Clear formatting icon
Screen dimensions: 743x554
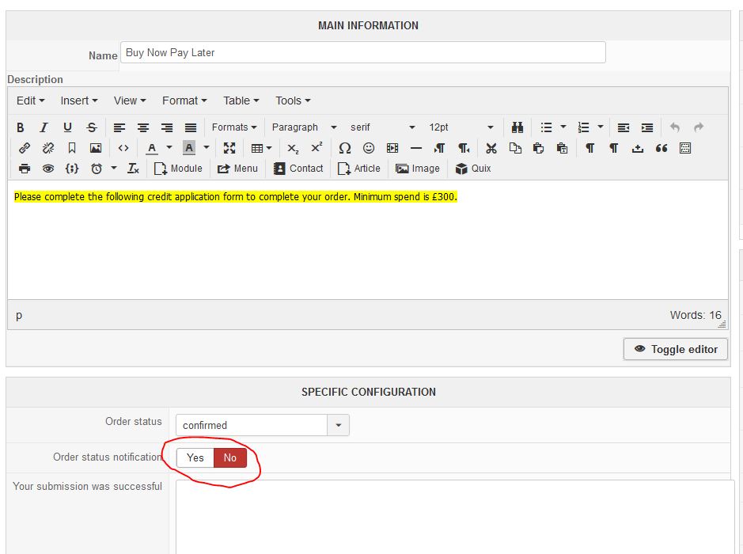[133, 169]
